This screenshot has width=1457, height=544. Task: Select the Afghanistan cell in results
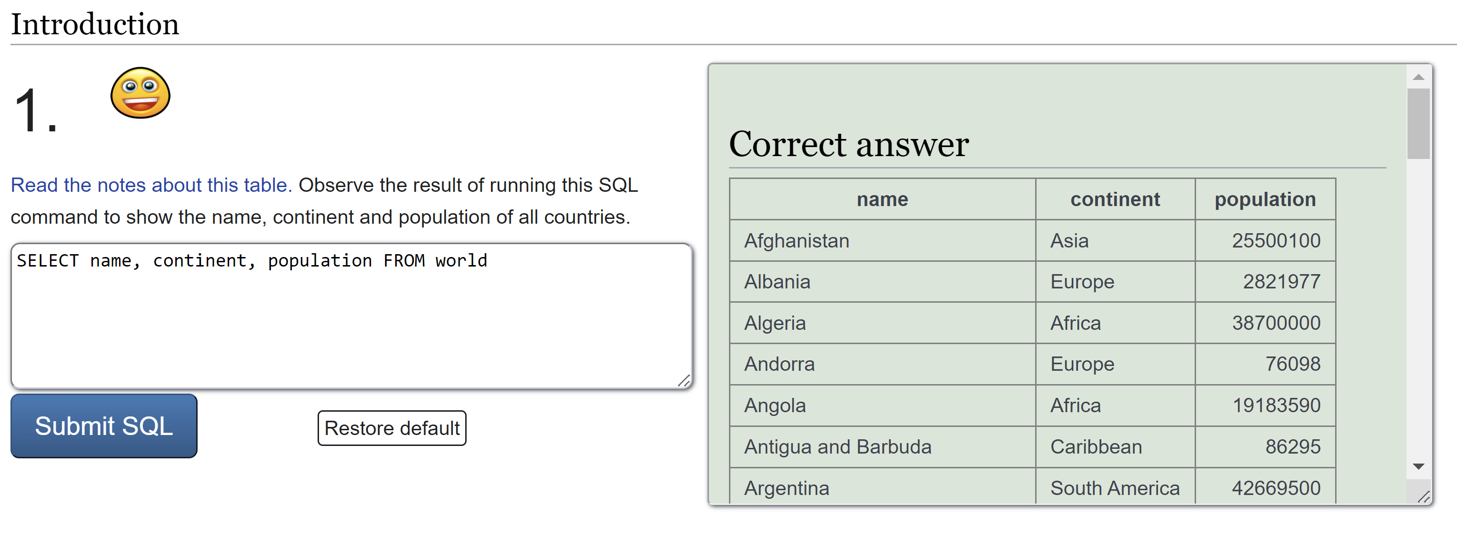pyautogui.click(x=797, y=241)
